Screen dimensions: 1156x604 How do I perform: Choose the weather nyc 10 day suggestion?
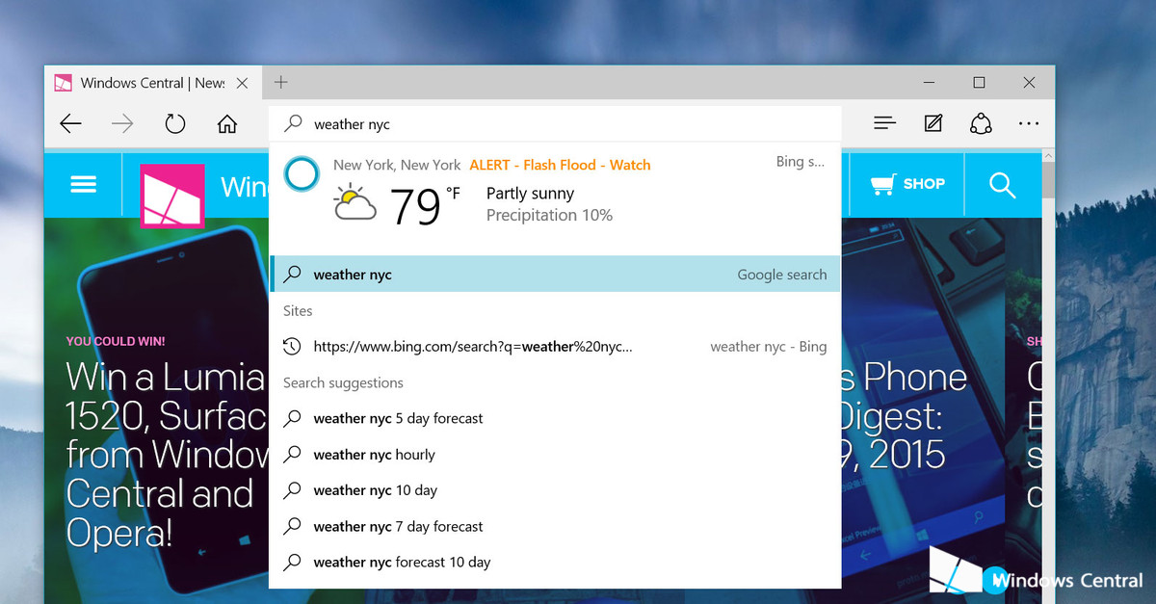click(x=555, y=490)
